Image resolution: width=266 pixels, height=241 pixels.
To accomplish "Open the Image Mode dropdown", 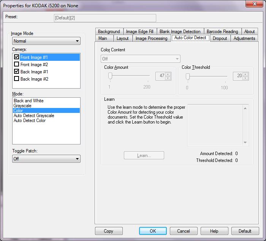I will coord(46,41).
